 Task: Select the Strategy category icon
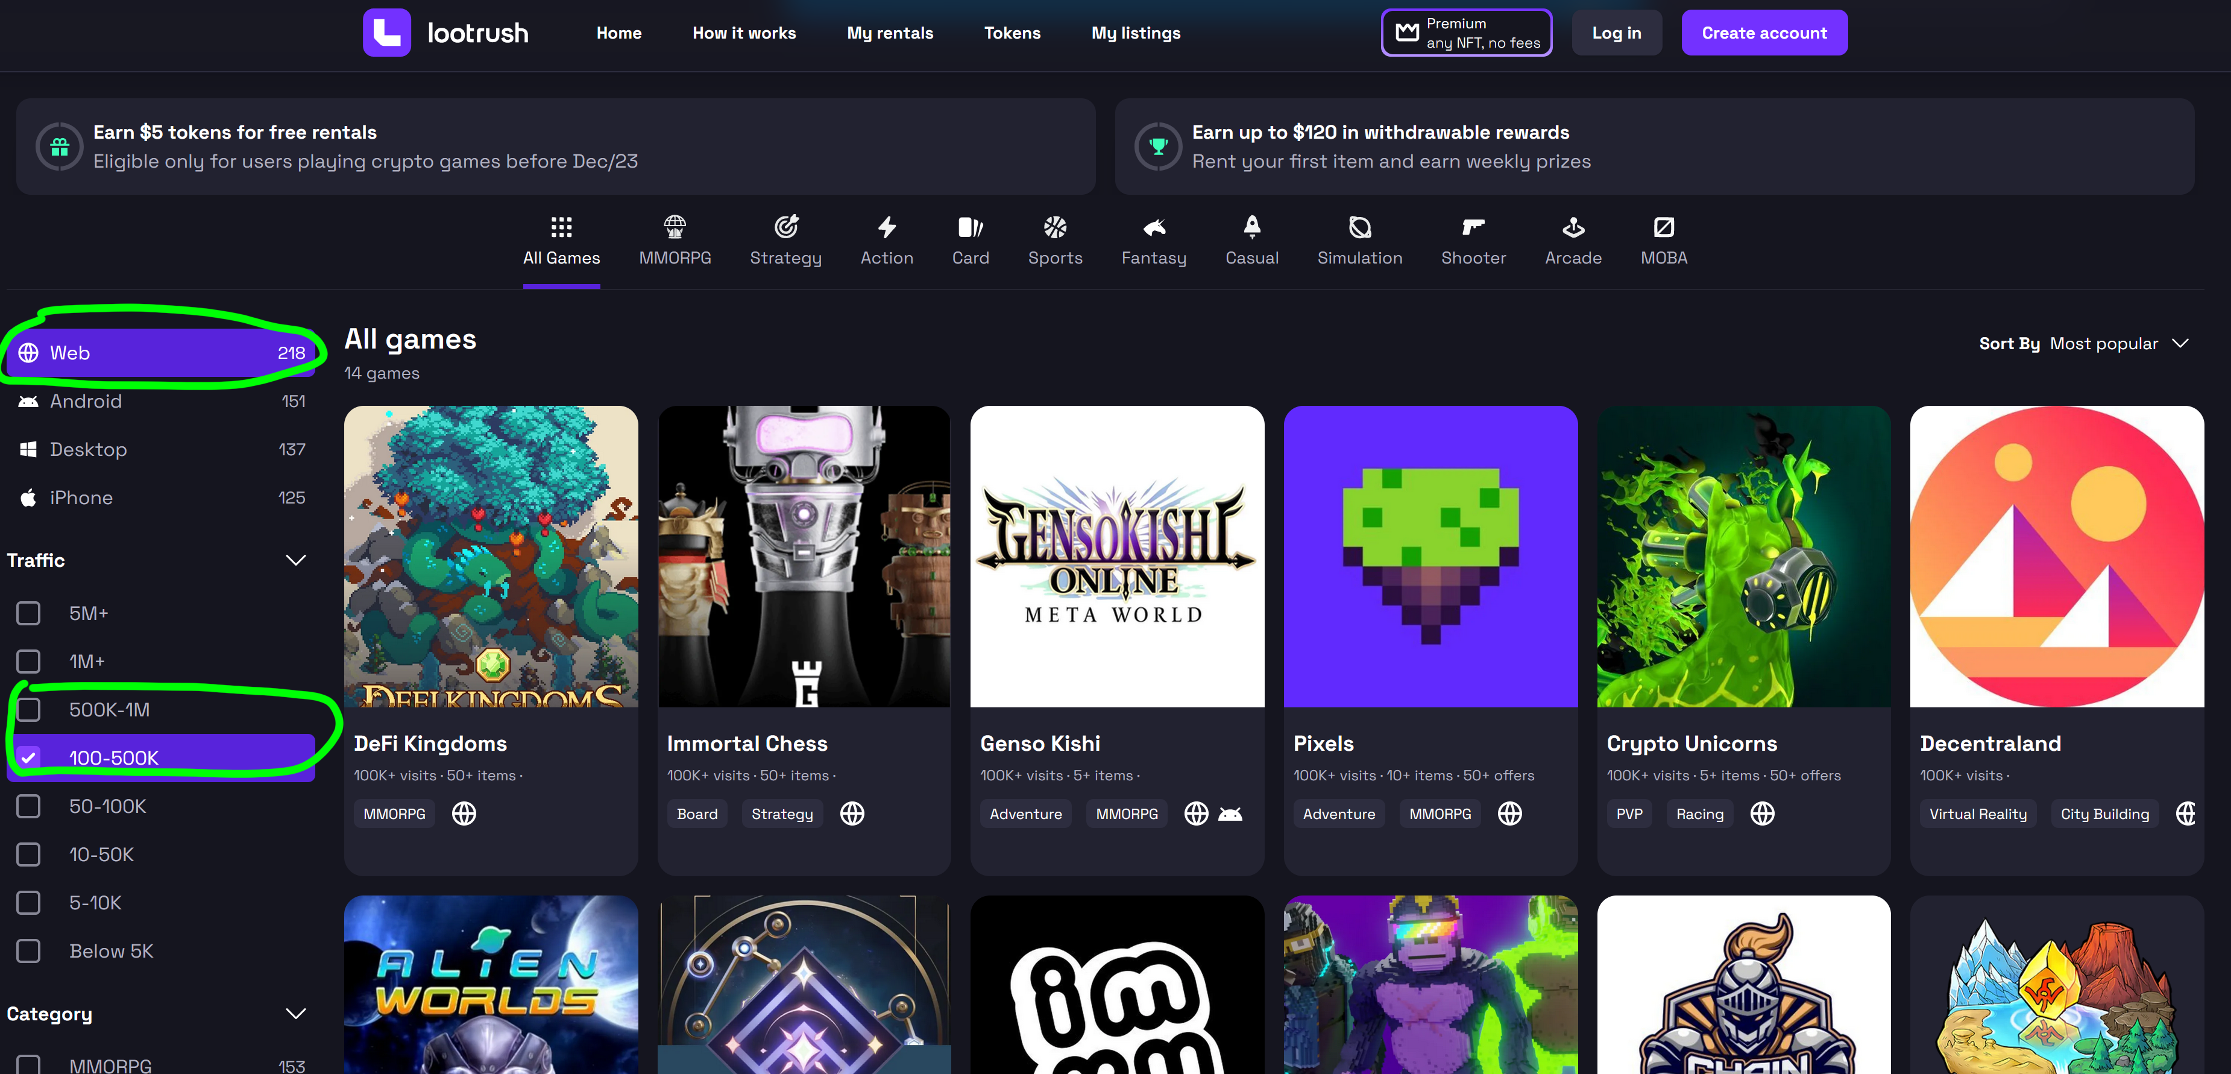point(785,227)
